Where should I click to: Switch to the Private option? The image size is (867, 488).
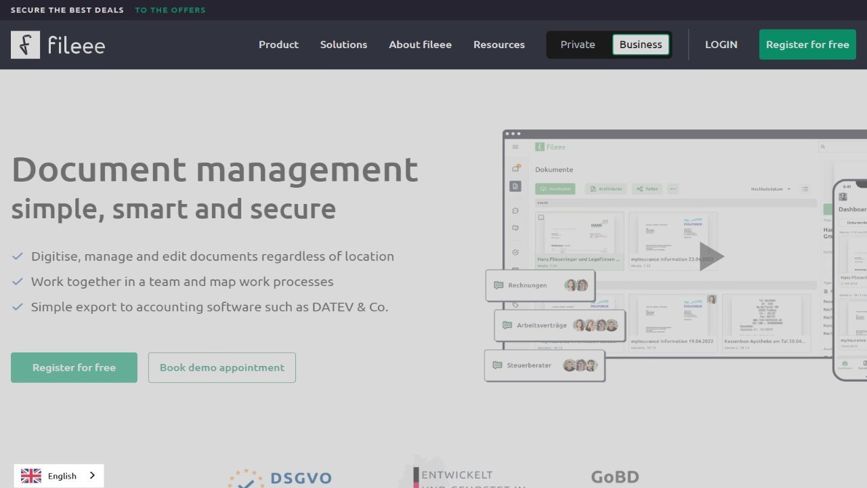[578, 45]
